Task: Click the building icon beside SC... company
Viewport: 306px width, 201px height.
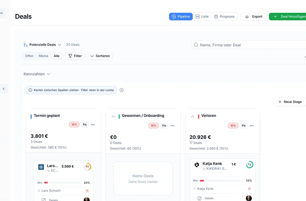Action: tap(48, 171)
